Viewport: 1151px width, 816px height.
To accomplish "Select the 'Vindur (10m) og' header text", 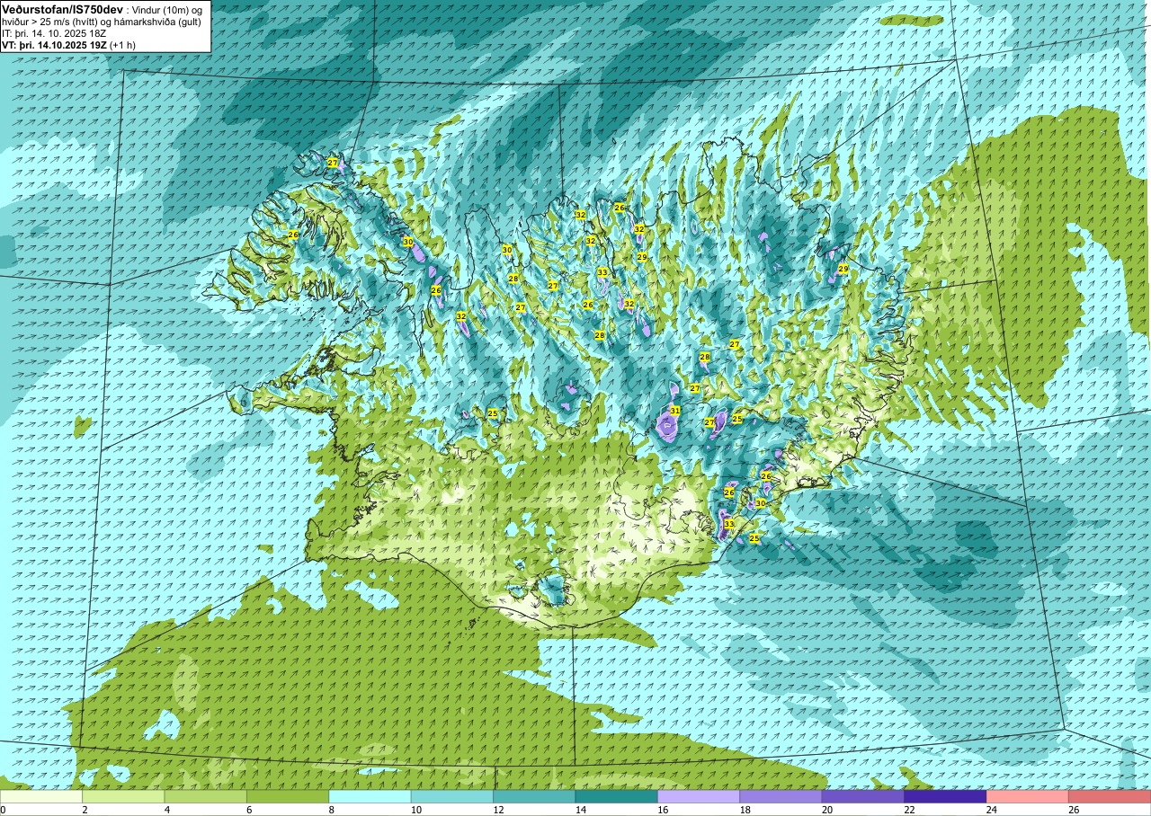I will pos(167,9).
